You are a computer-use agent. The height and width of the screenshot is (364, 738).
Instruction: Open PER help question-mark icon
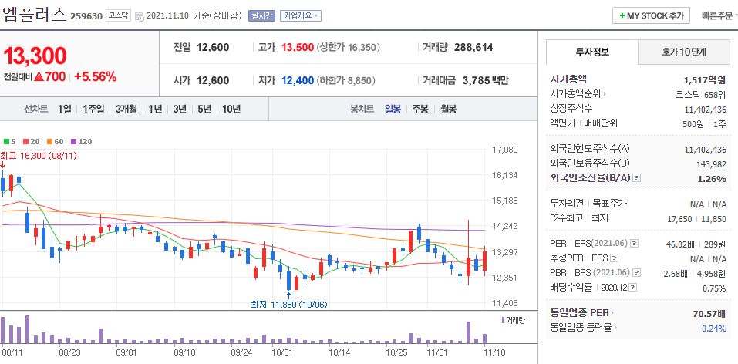(x=635, y=244)
